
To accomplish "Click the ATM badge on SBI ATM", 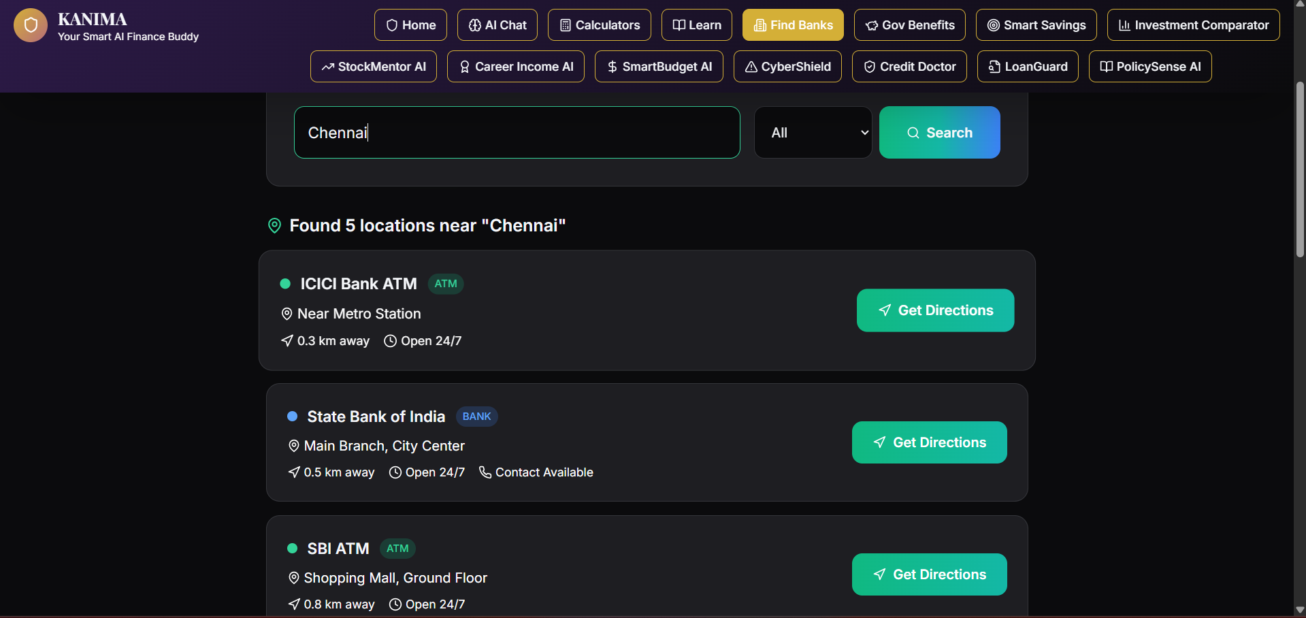I will click(397, 549).
